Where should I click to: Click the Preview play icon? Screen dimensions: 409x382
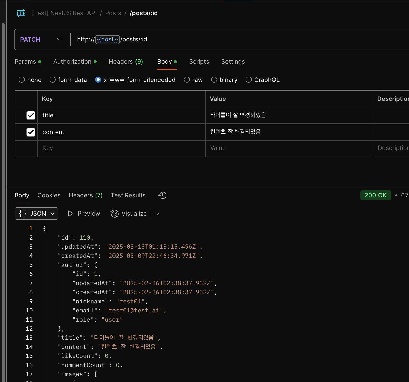point(71,214)
